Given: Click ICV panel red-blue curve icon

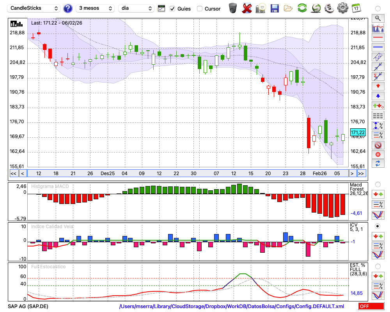Looking at the screenshot, I should pyautogui.click(x=378, y=255).
